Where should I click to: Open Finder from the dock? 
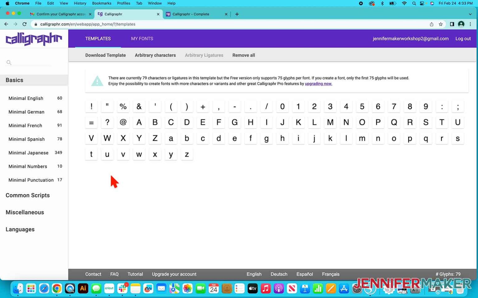tap(18, 289)
